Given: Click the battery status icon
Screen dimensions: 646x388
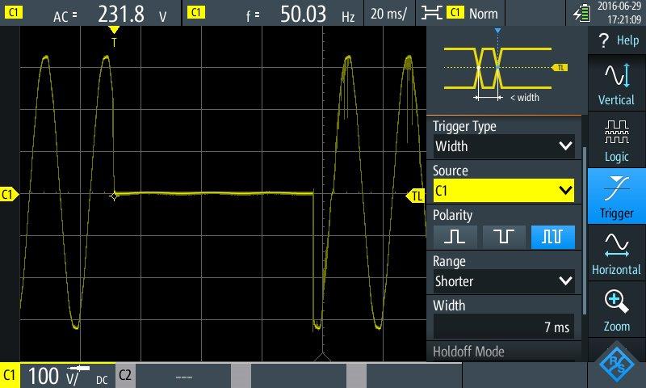Looking at the screenshot, I should pos(581,13).
